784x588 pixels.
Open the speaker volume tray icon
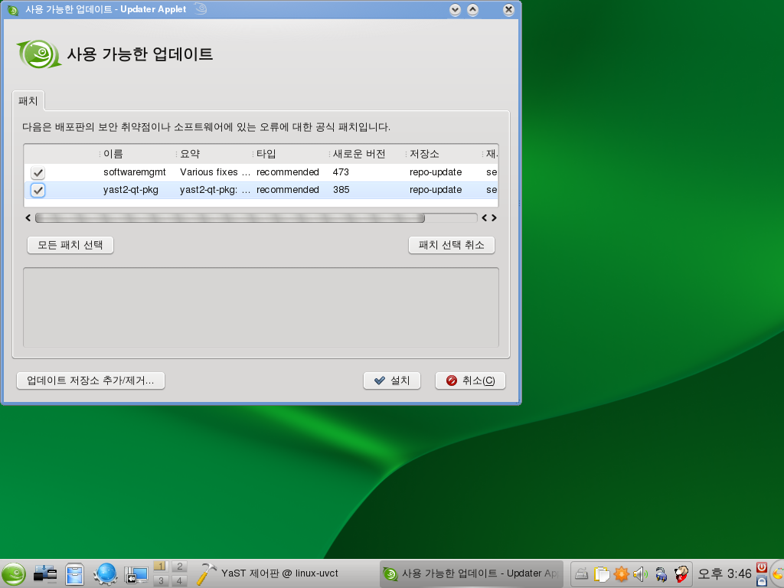click(641, 574)
